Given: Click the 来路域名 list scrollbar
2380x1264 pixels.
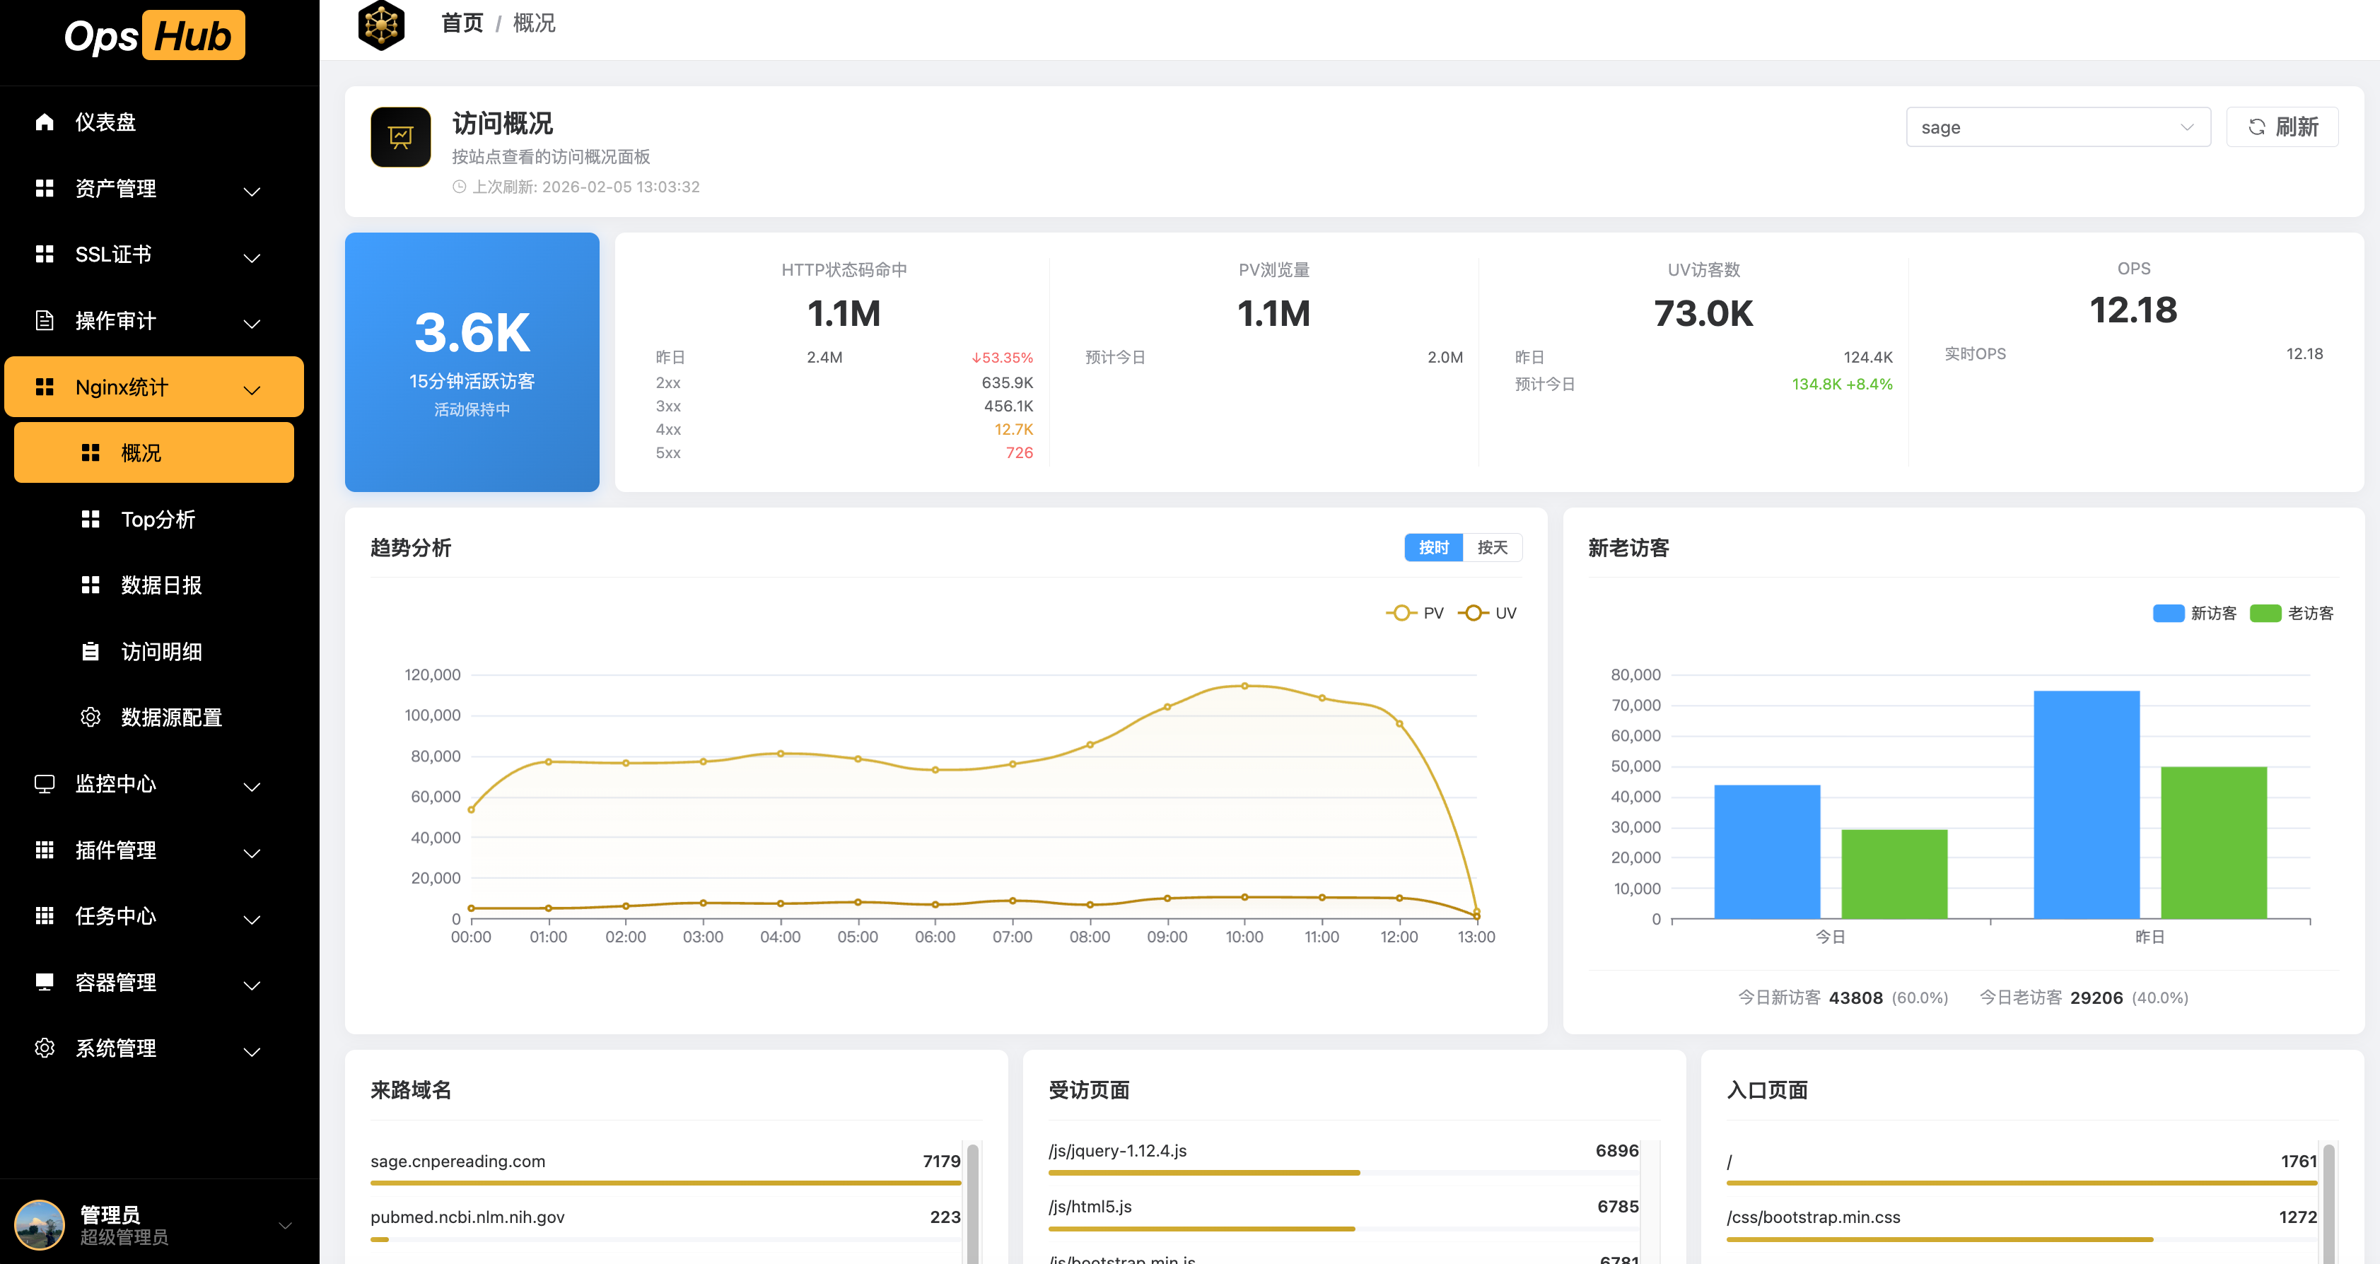Looking at the screenshot, I should pyautogui.click(x=972, y=1201).
